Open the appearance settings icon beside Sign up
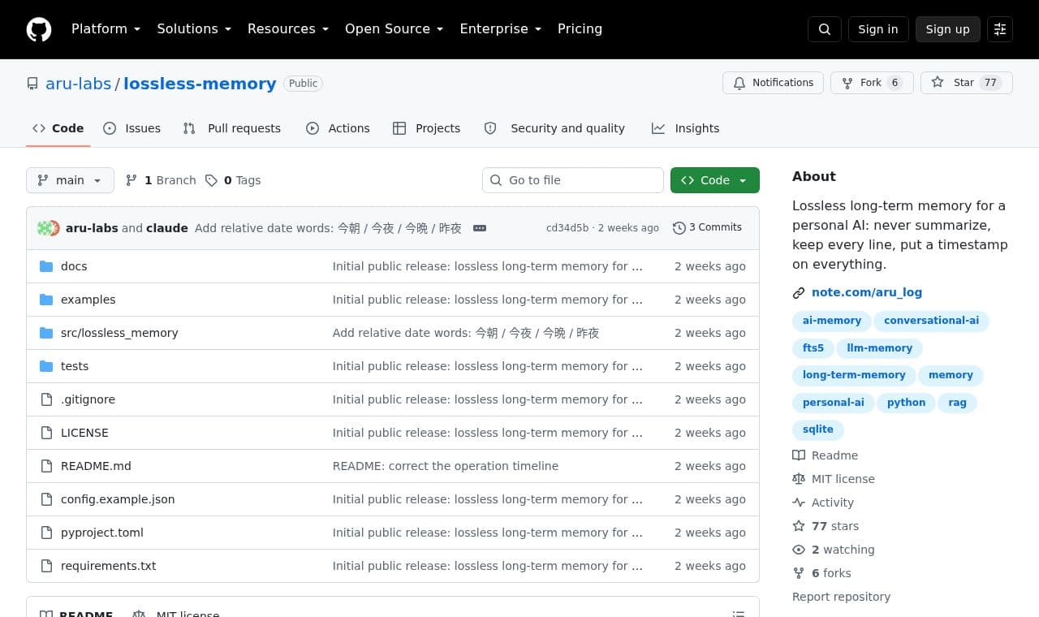 (1000, 29)
